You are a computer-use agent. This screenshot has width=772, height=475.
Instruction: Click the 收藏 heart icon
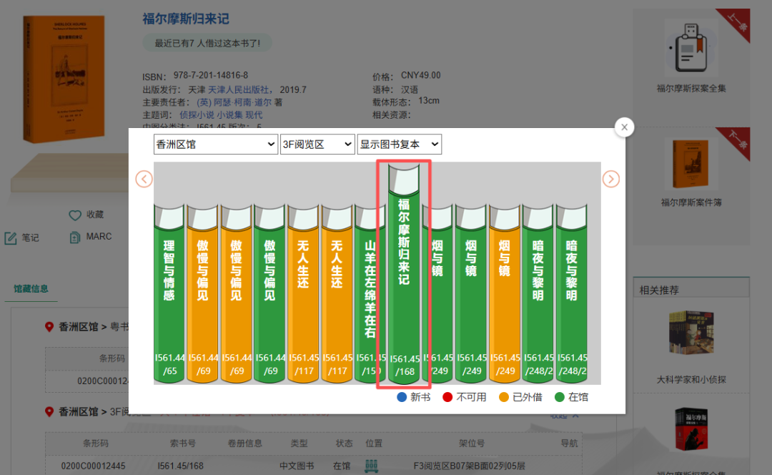[75, 215]
